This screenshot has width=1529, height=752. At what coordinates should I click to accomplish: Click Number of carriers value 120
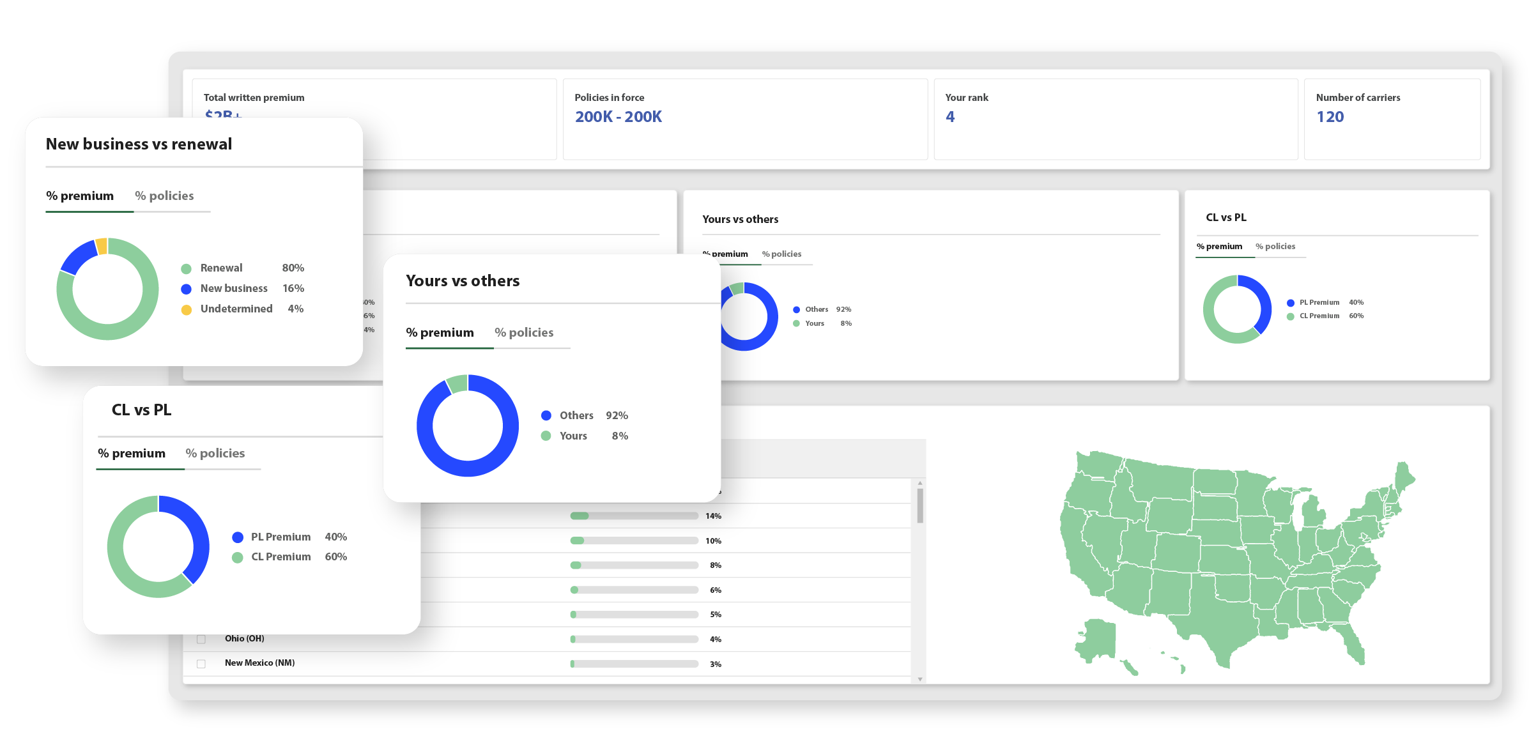(1330, 116)
